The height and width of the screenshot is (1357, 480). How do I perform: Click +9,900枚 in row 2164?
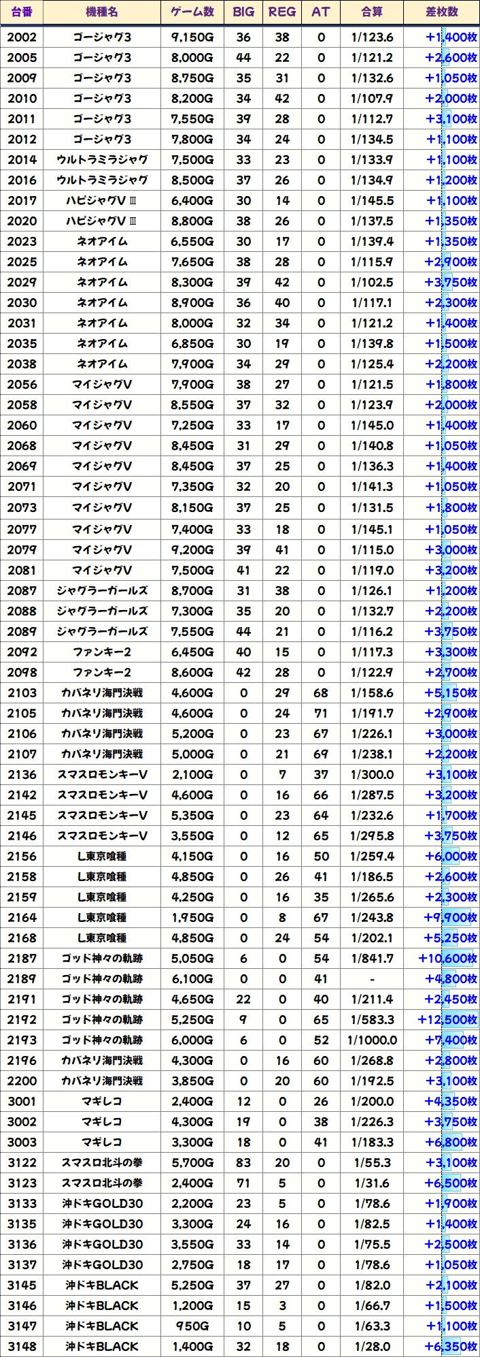[451, 917]
